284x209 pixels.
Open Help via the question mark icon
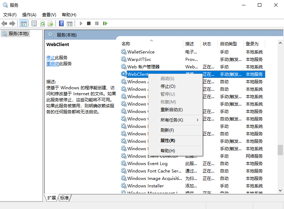(62, 23)
